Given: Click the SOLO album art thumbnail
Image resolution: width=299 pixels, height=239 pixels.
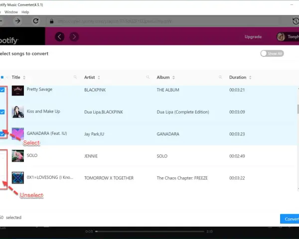Looking at the screenshot, I should pyautogui.click(x=18, y=156).
